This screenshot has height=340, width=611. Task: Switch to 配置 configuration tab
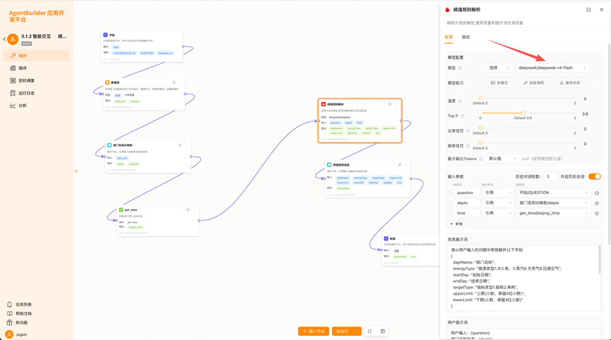click(x=448, y=37)
